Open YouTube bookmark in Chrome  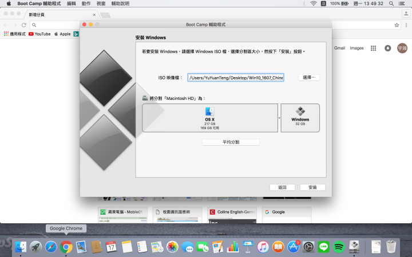tap(39, 34)
